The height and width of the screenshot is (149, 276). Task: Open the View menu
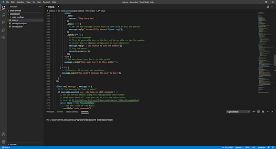point(28,2)
